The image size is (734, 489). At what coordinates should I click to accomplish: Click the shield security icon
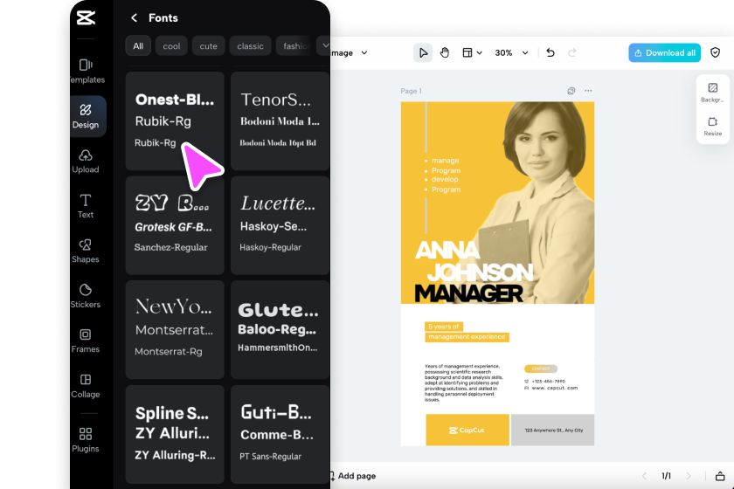point(716,52)
